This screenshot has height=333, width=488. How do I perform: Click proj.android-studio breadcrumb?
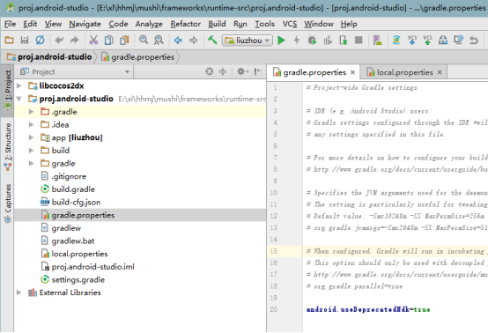50,57
